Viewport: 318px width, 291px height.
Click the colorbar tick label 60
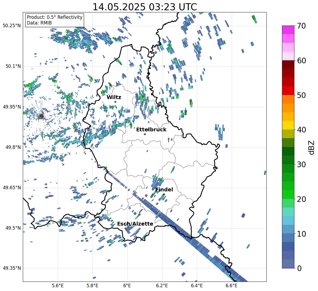301,61
